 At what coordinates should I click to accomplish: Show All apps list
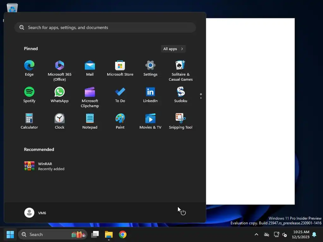click(173, 49)
